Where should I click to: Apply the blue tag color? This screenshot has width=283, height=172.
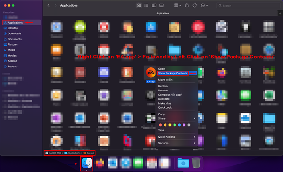pyautogui.click(x=179, y=125)
